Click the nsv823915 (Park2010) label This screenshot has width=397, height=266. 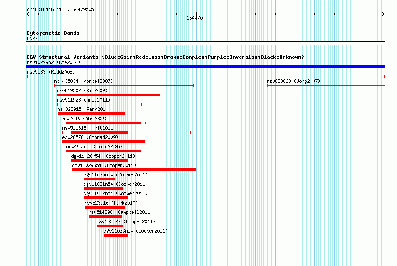tap(84, 109)
